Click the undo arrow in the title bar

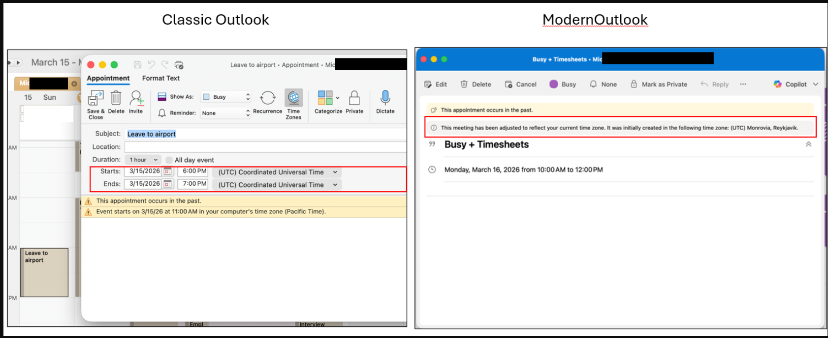[x=151, y=65]
